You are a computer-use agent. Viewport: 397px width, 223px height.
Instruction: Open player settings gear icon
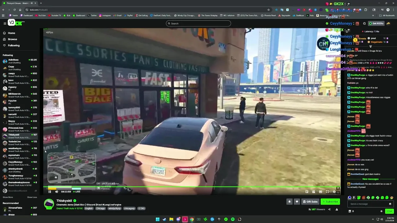click(334, 192)
